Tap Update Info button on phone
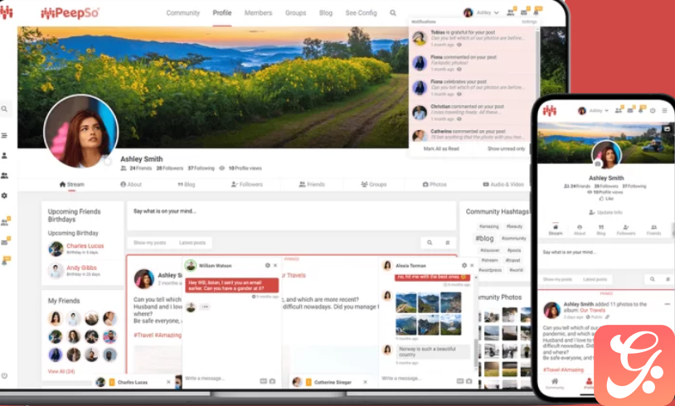The width and height of the screenshot is (675, 406). [605, 212]
